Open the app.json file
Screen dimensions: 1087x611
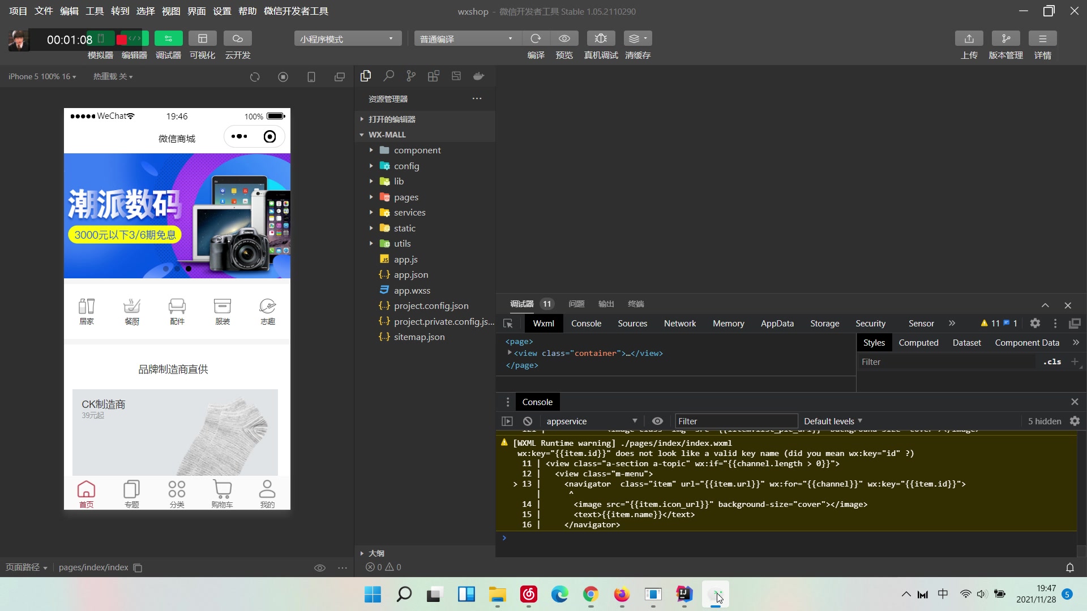point(411,275)
